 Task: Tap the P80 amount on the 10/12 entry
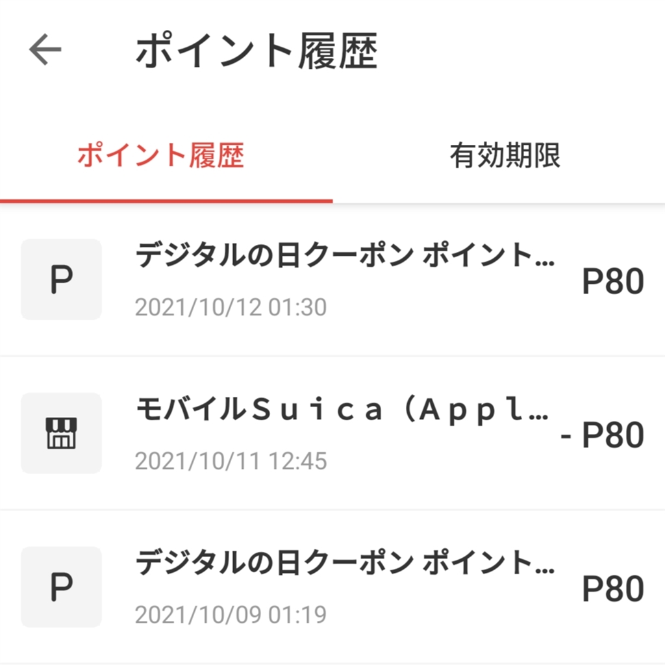[x=612, y=282]
